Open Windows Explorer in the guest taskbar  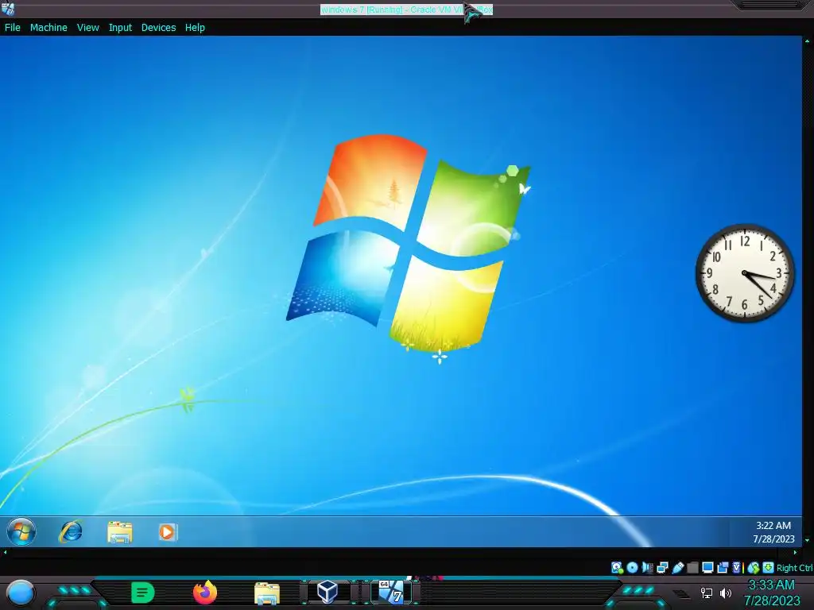[120, 532]
